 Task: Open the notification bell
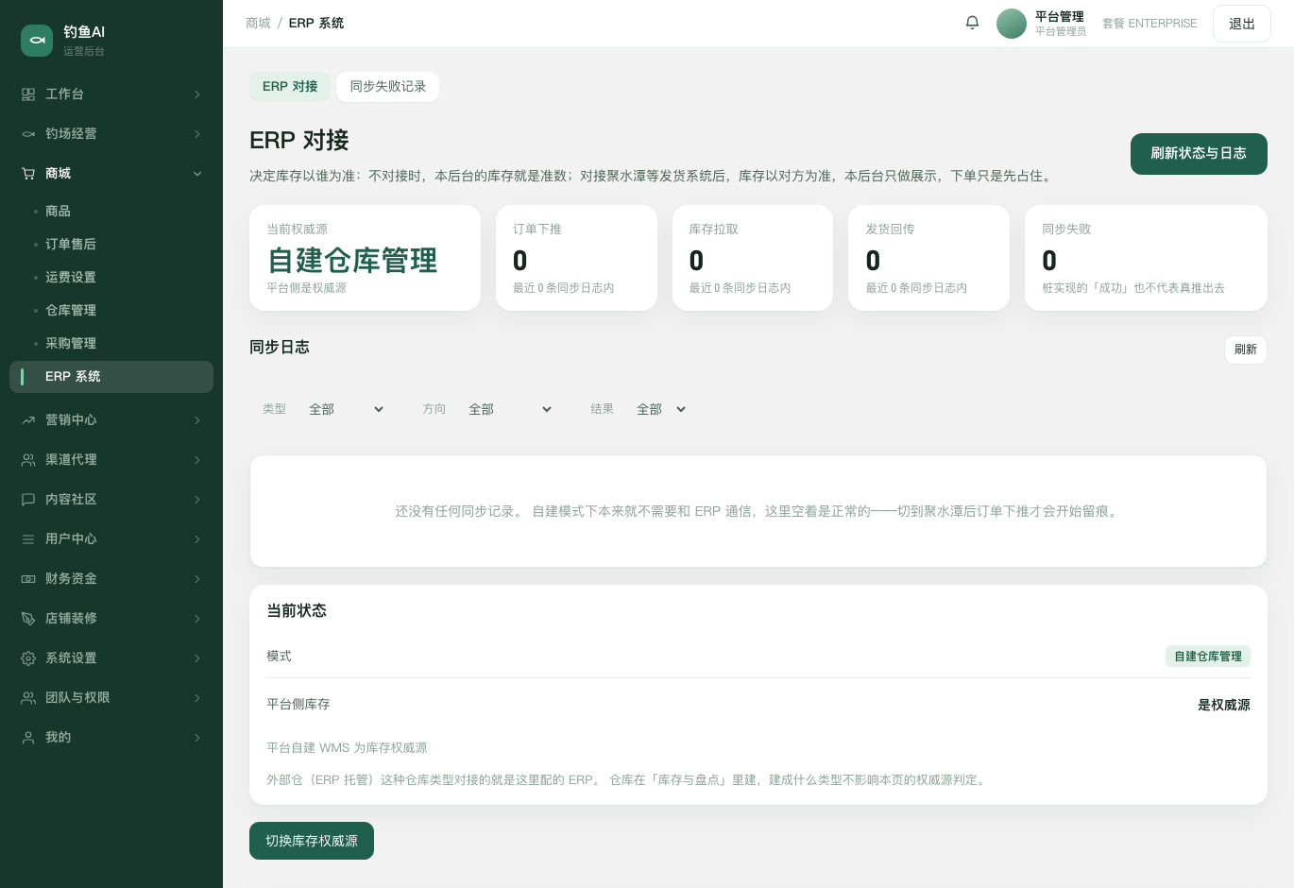[x=972, y=23]
